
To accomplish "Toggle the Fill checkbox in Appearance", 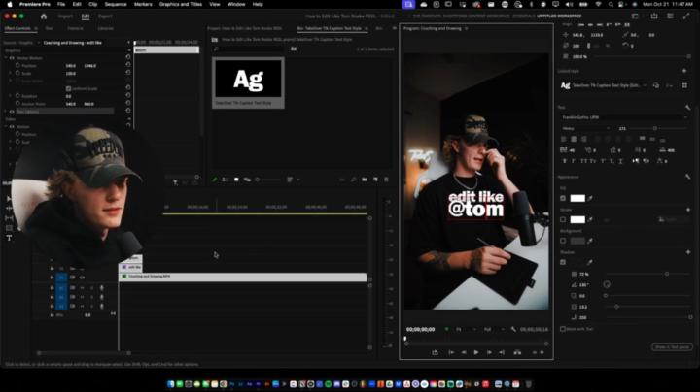I will tap(563, 198).
